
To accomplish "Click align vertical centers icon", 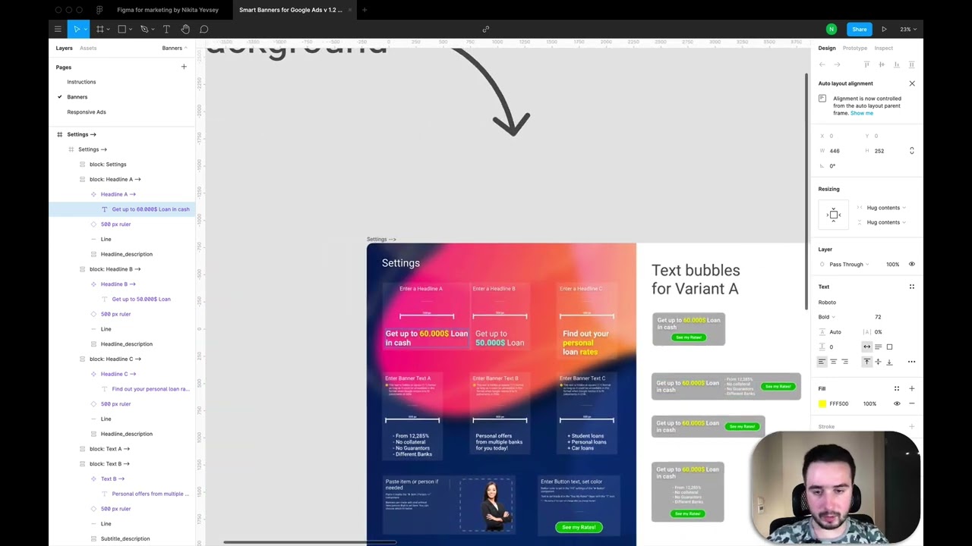I will point(882,64).
